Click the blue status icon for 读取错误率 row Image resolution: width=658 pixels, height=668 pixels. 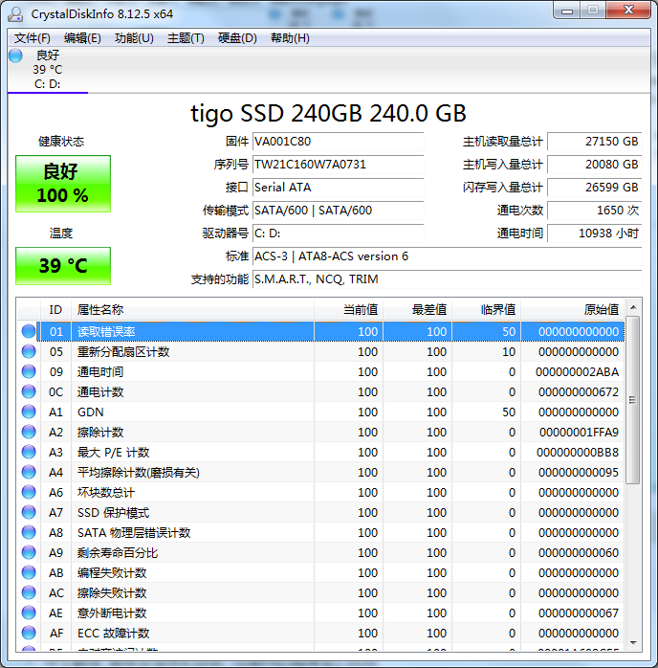tap(29, 331)
